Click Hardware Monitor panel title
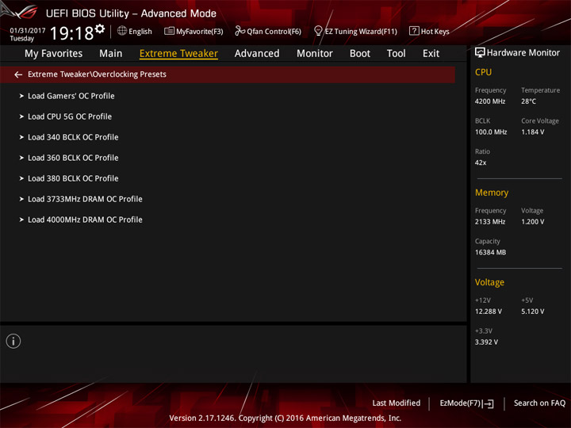The height and width of the screenshot is (428, 571). click(x=523, y=53)
